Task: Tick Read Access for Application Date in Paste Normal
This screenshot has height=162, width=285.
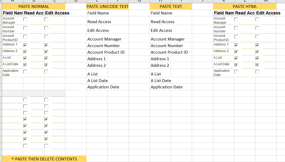Action: click(x=25, y=72)
